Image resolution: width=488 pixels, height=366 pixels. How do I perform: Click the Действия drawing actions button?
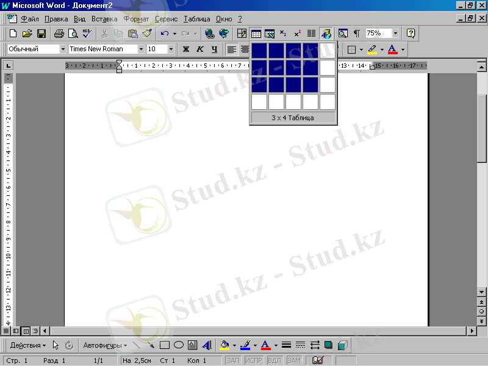tap(27, 345)
